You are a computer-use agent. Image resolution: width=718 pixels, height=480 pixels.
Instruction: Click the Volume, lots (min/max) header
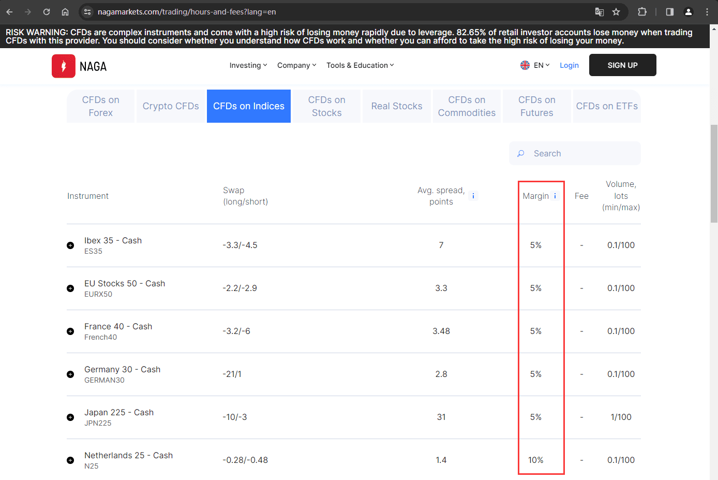pyautogui.click(x=621, y=196)
